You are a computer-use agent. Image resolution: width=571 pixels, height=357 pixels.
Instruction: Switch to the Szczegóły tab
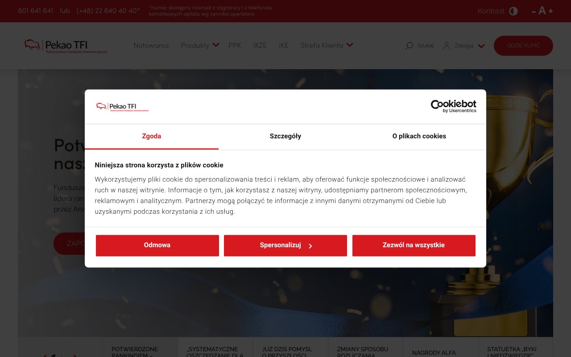285,136
